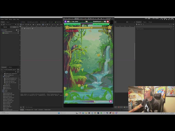Open the Audio bottom panel
This screenshot has width=175, height=131.
pyautogui.click(x=36, y=110)
